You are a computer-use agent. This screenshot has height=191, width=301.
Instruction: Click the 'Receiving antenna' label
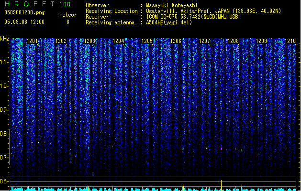pyautogui.click(x=110, y=22)
